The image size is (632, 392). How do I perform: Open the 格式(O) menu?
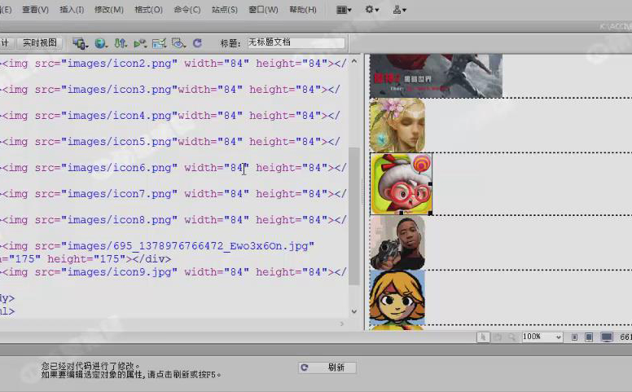147,10
